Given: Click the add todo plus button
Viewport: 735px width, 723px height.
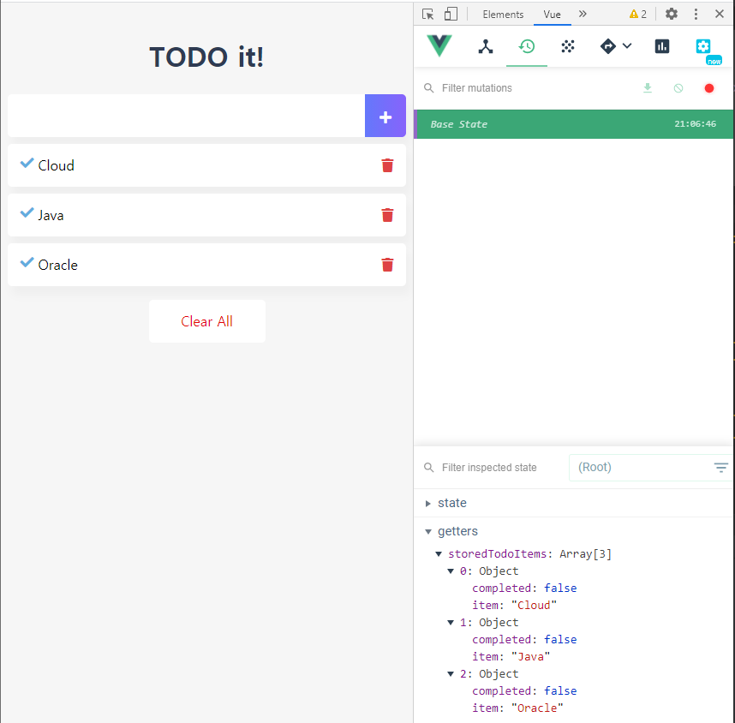Looking at the screenshot, I should (385, 116).
